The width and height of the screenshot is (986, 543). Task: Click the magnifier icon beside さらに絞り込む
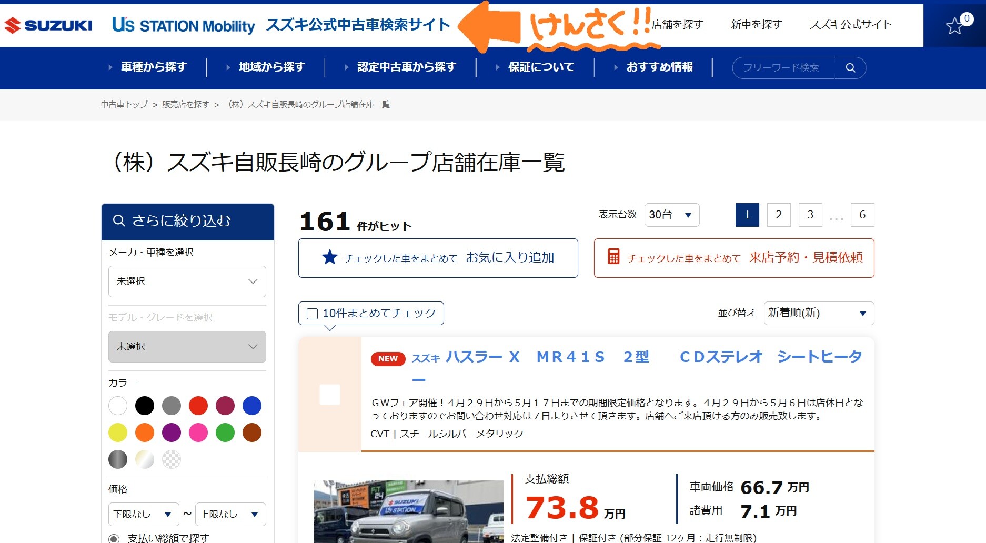(119, 221)
